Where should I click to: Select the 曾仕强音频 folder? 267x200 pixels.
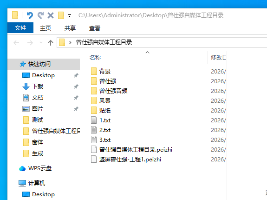click(113, 91)
